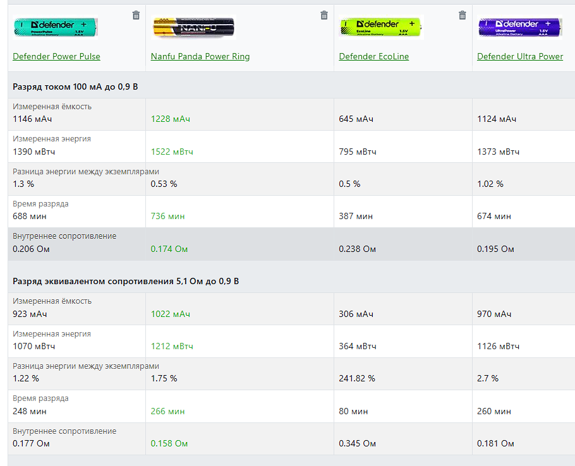Select value '1146 мАч'
This screenshot has height=466, width=575.
coord(32,119)
